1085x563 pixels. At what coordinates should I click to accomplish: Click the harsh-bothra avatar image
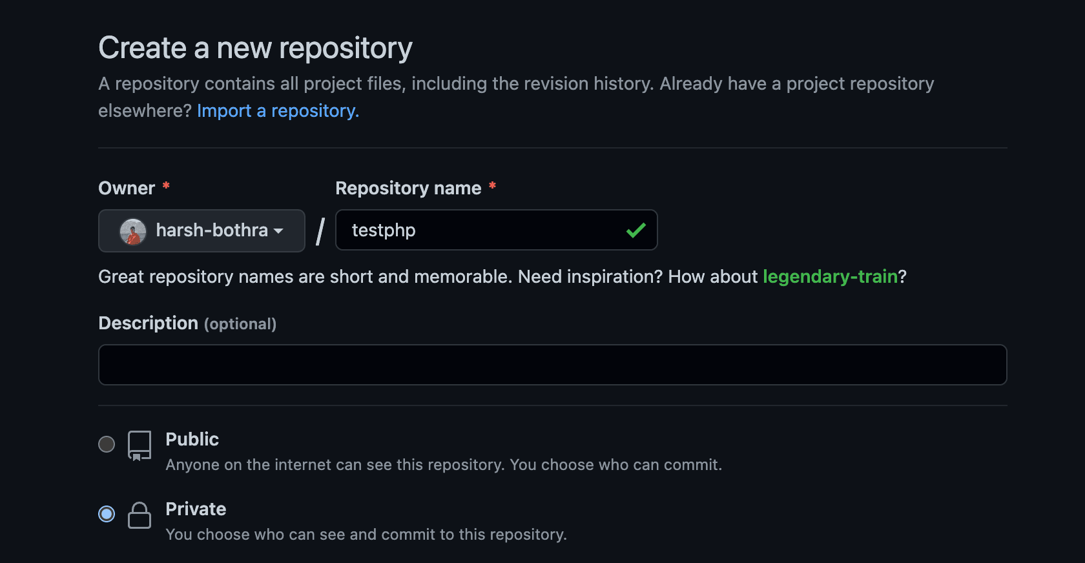click(133, 231)
